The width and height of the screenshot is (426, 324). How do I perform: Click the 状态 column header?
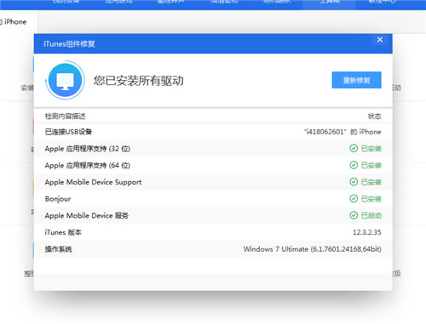[x=375, y=116]
